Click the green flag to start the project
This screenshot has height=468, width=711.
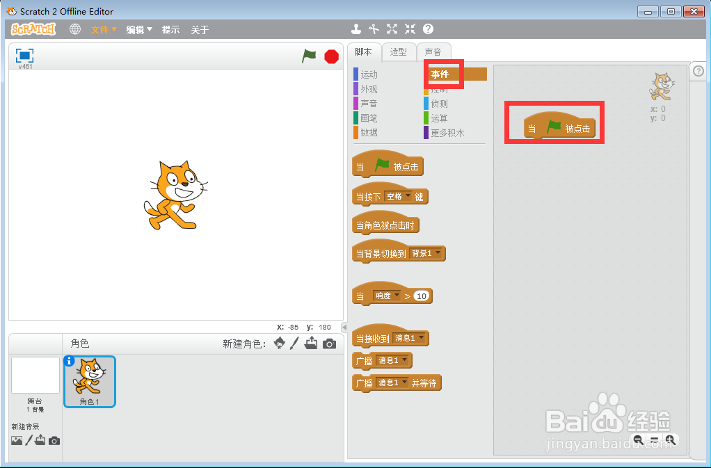308,56
